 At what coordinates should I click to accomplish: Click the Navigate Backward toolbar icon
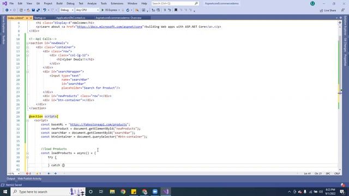(x=7, y=10)
